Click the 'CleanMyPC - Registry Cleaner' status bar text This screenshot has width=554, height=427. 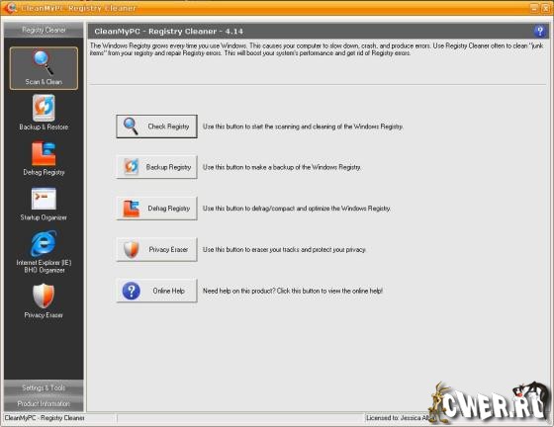coord(45,418)
